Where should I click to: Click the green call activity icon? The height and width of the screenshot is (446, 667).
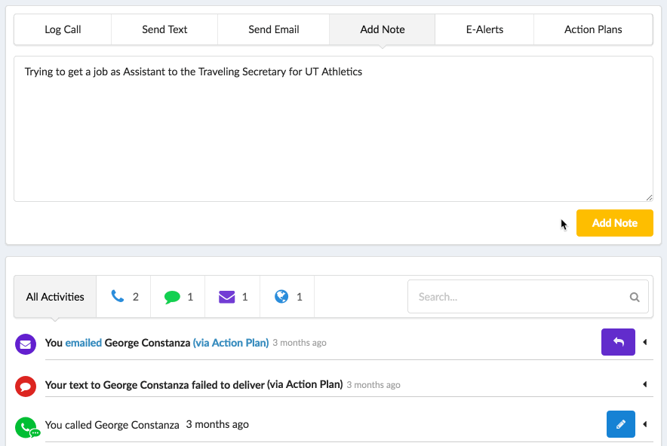point(26,427)
